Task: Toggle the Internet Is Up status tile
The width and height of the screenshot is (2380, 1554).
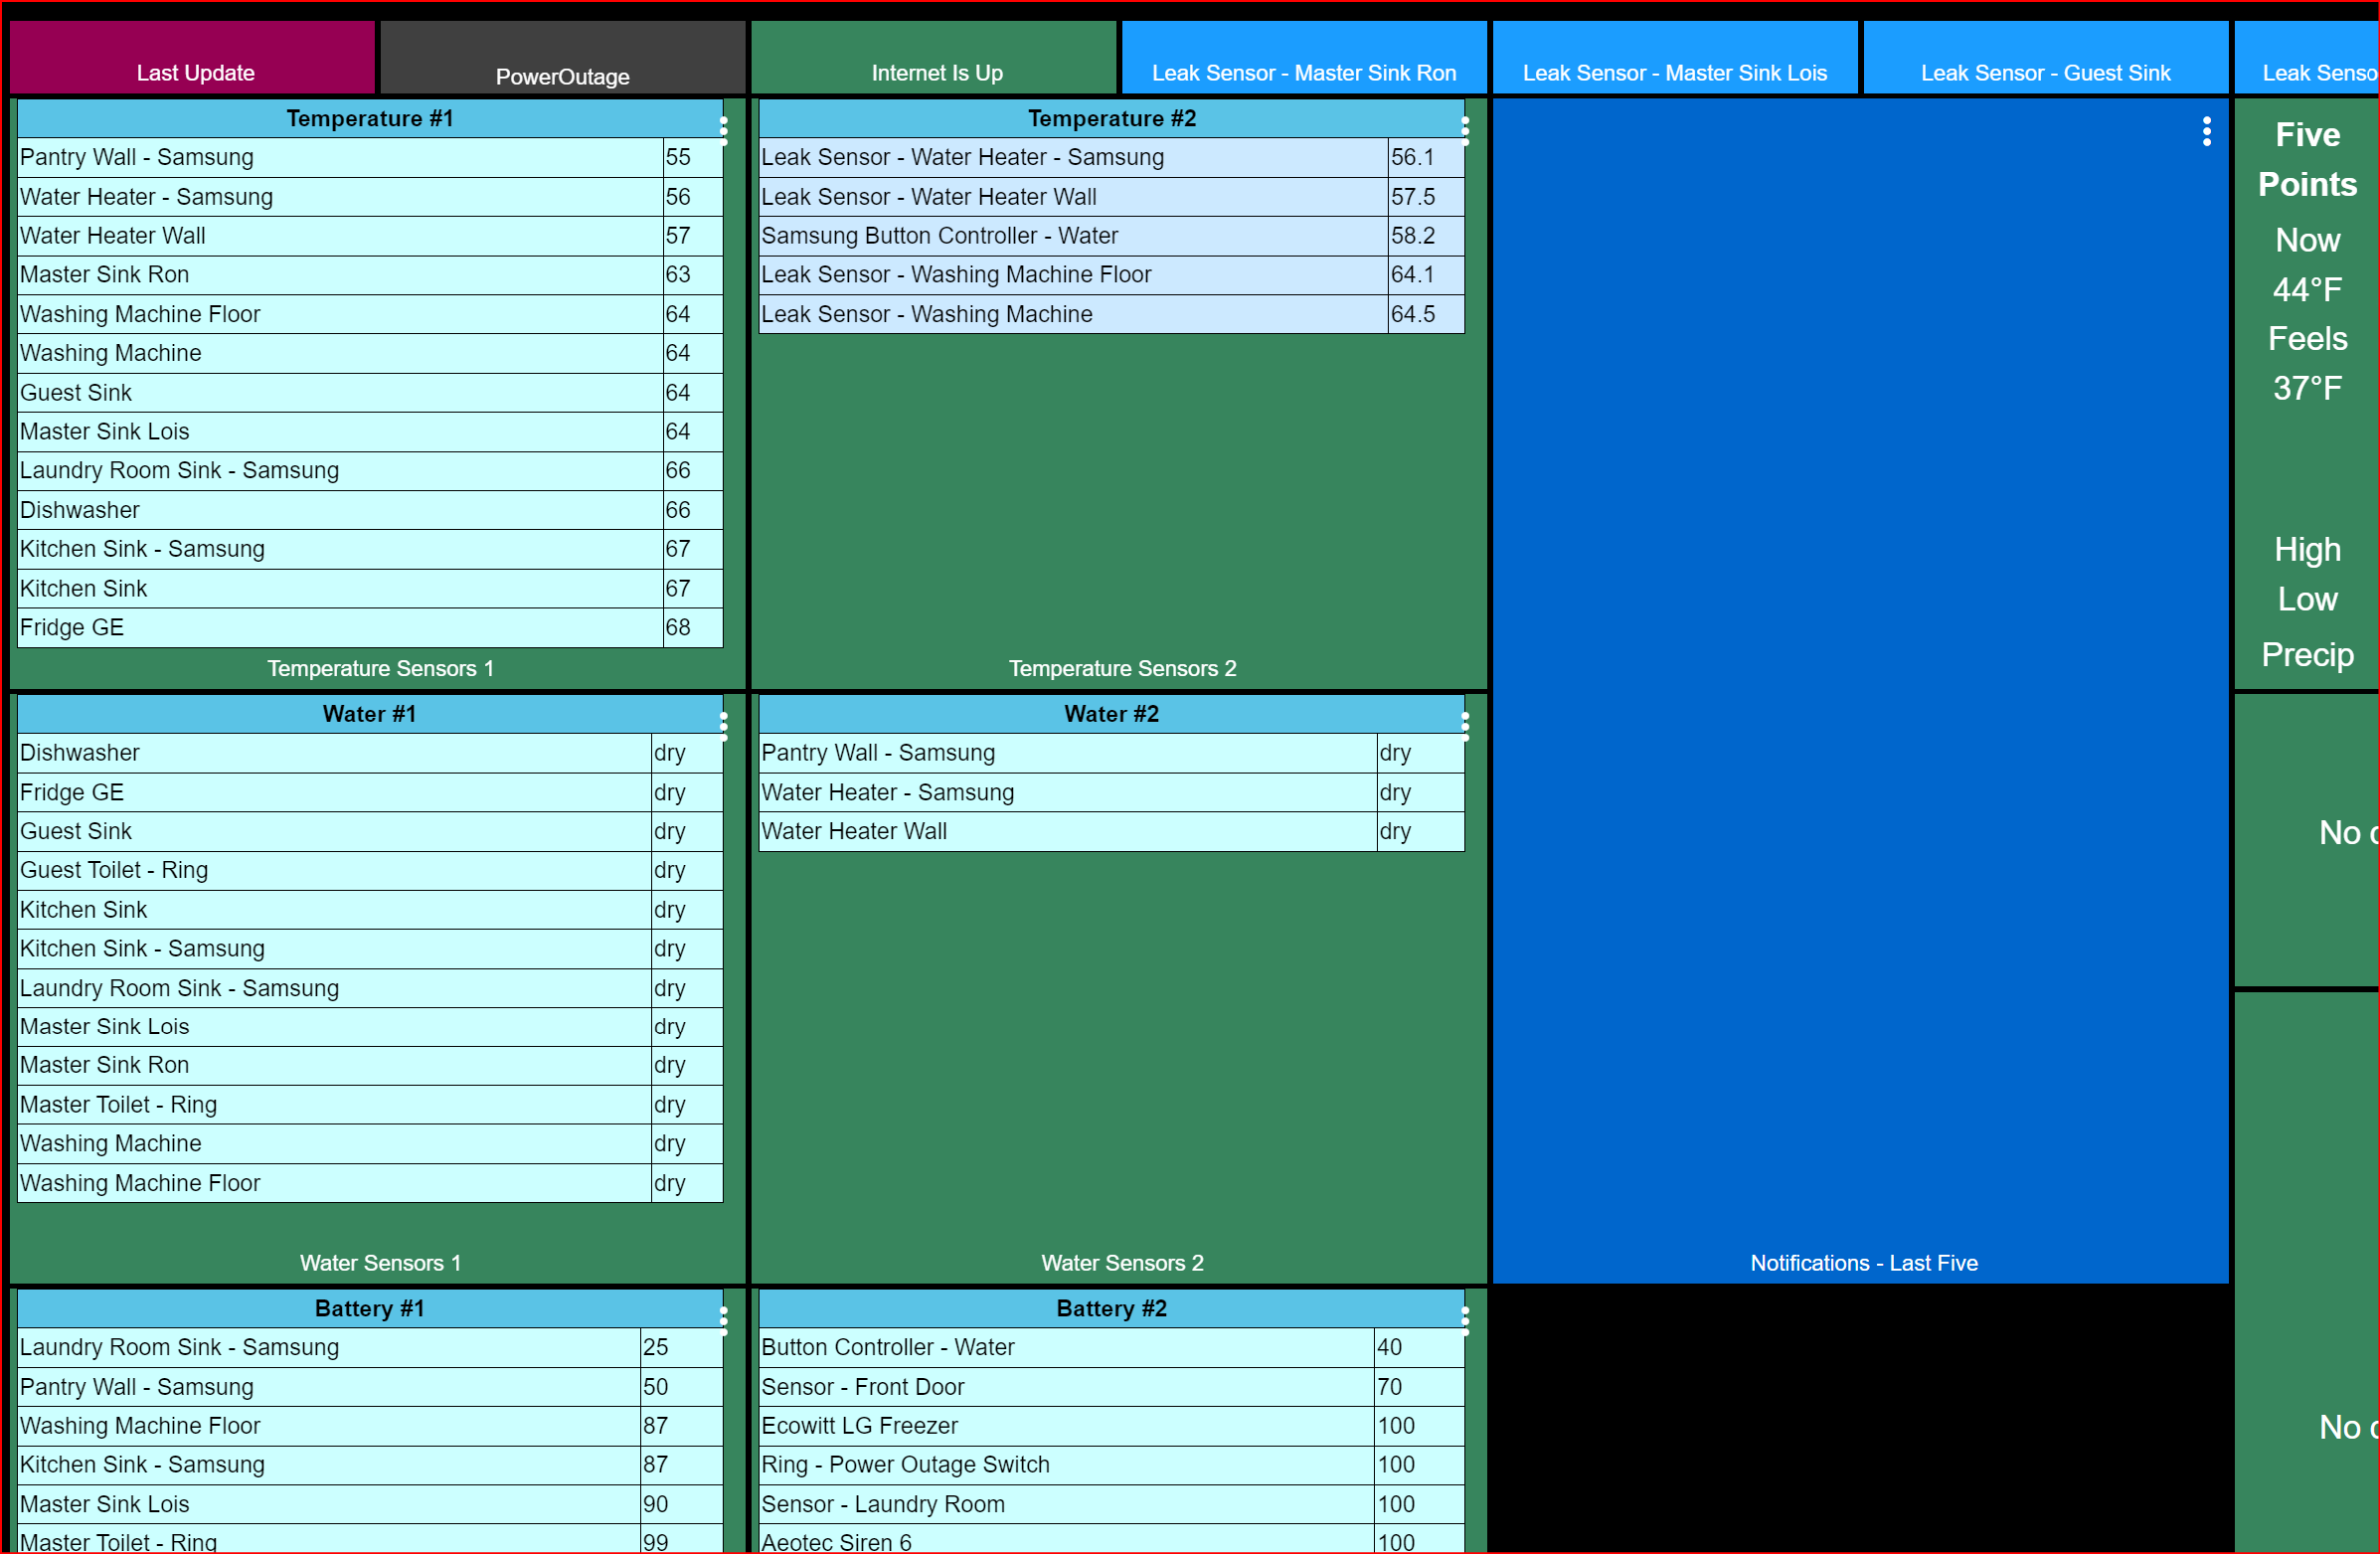Action: coord(934,57)
